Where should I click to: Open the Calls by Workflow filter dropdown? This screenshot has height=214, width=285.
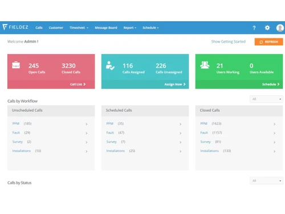(x=266, y=99)
